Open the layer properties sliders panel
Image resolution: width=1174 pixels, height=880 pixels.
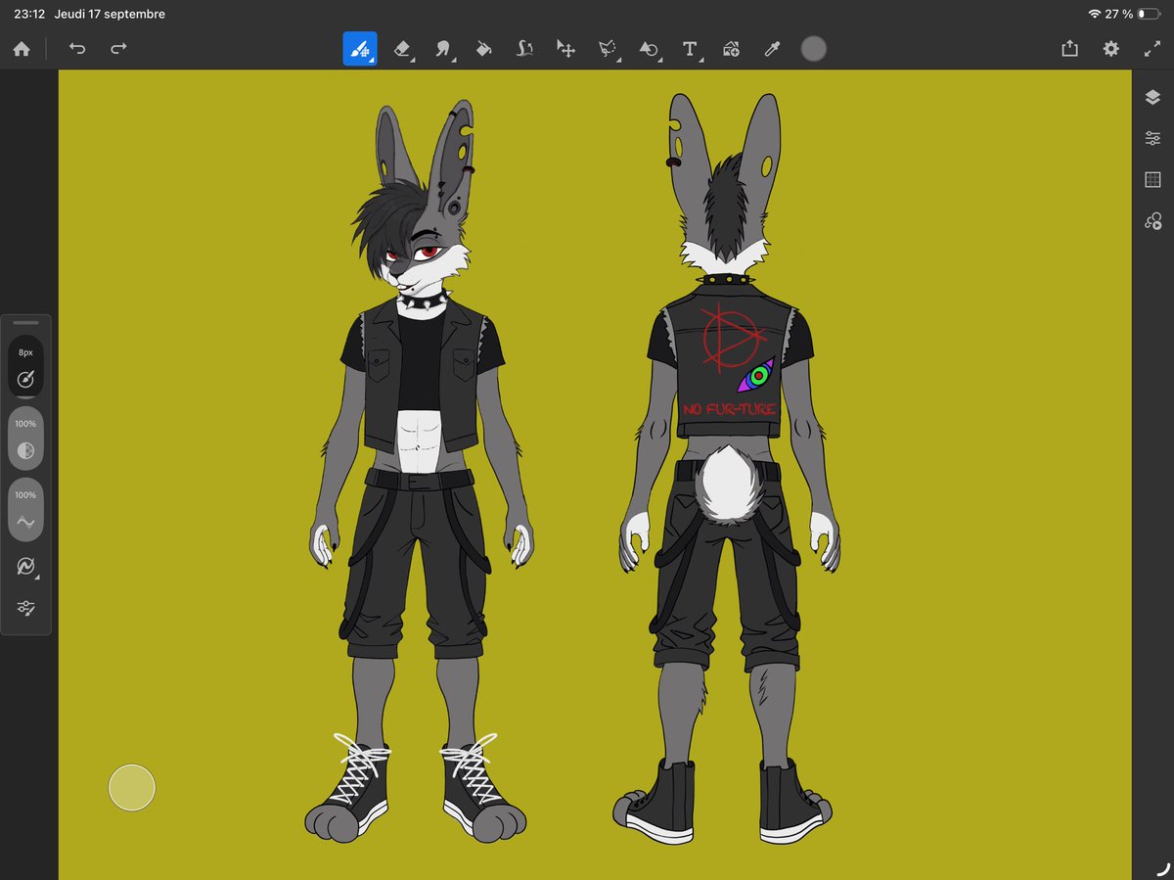click(1152, 138)
